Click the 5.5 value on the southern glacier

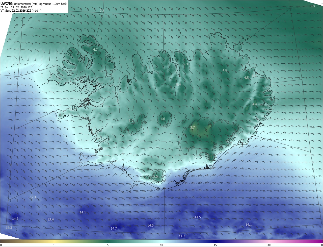(x=155, y=176)
